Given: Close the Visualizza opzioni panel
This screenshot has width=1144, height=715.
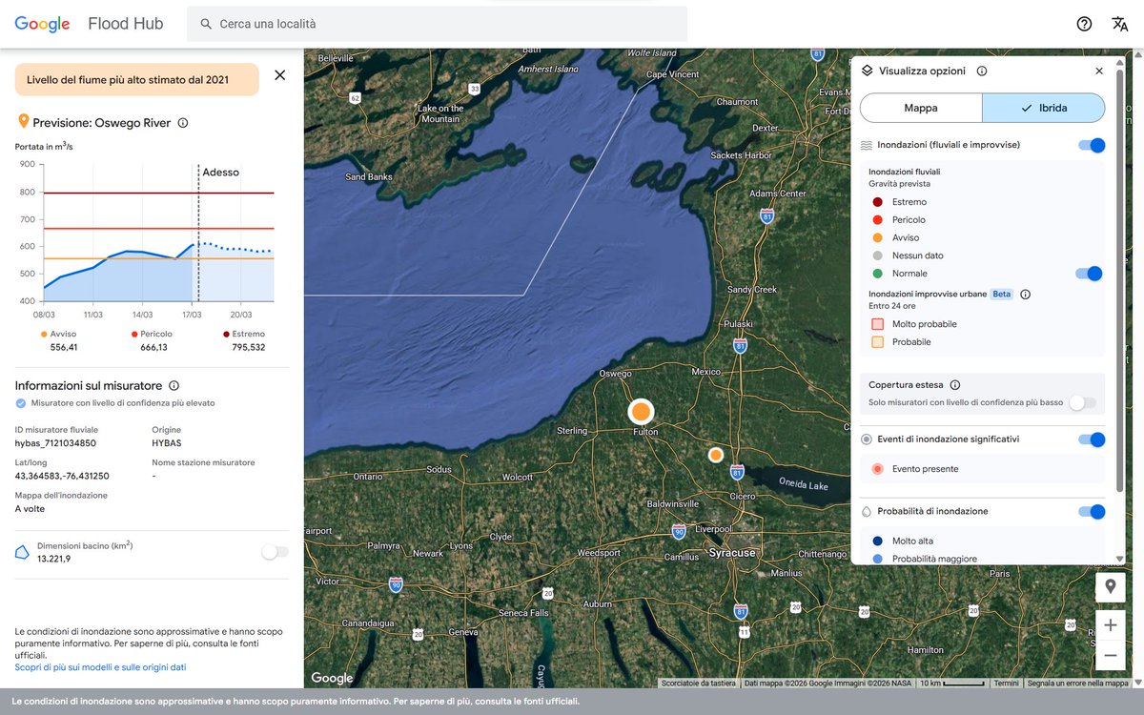Looking at the screenshot, I should [x=1099, y=71].
